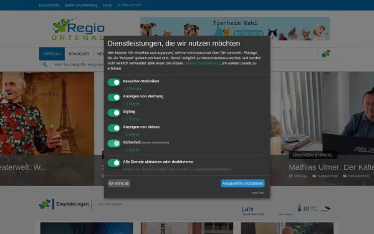The height and width of the screenshot is (234, 374).
Task: Click the Sicherheit always-required switch
Action: click(x=114, y=144)
